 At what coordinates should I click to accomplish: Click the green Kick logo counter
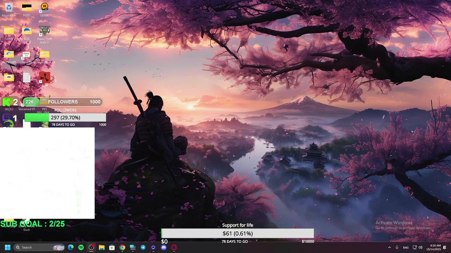click(x=10, y=102)
